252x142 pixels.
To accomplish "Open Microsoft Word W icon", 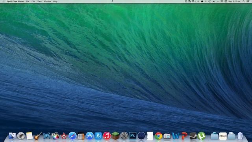I will coord(176,136).
